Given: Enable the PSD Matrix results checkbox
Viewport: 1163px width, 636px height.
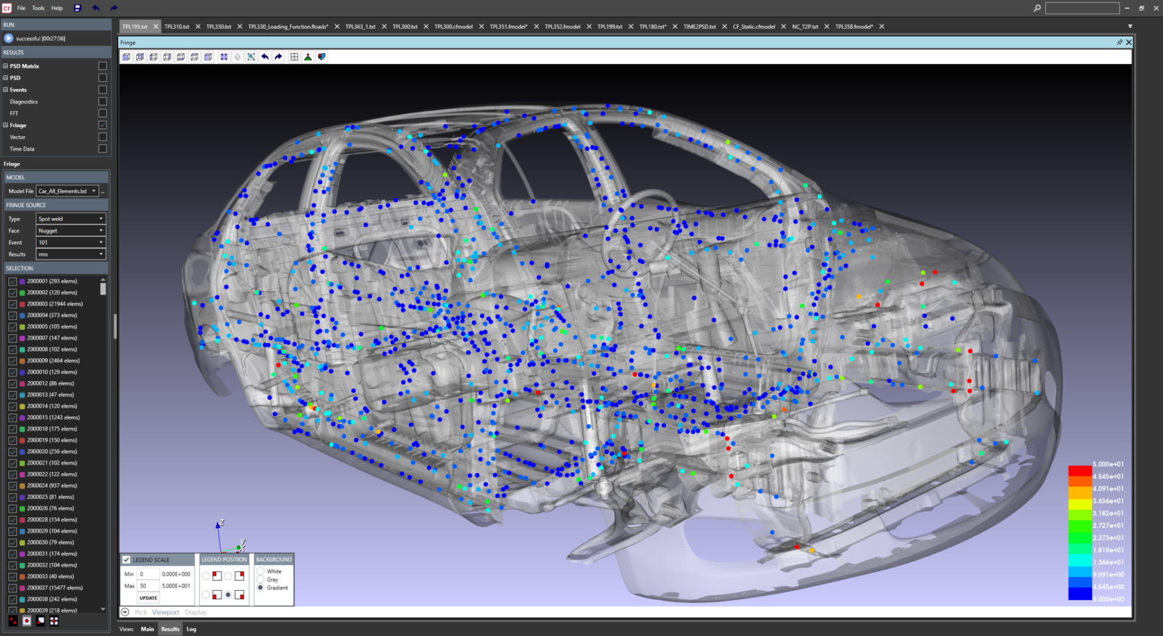Looking at the screenshot, I should pyautogui.click(x=102, y=66).
